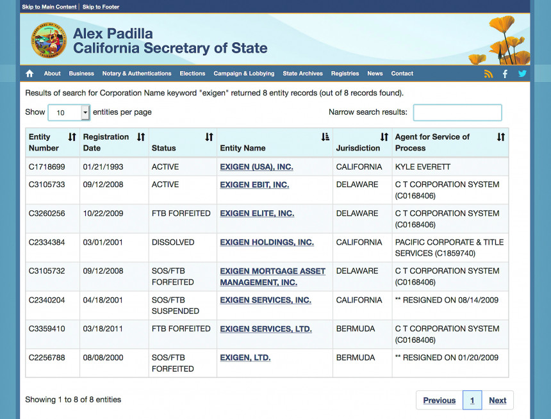Click the California state seal logo
The width and height of the screenshot is (551, 419).
click(49, 39)
